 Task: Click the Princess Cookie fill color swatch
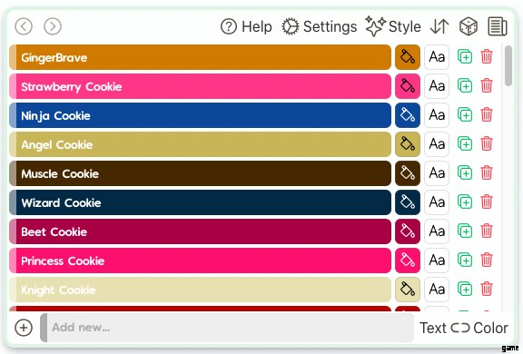408,260
